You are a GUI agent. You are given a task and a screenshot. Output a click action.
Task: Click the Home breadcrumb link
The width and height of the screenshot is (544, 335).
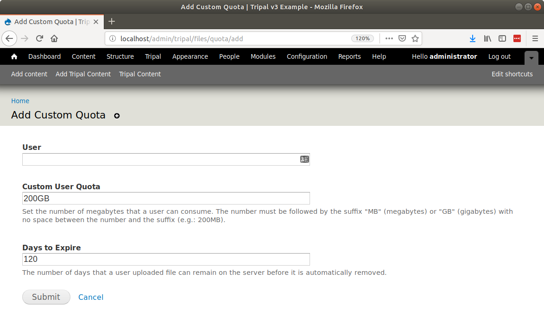click(x=20, y=101)
